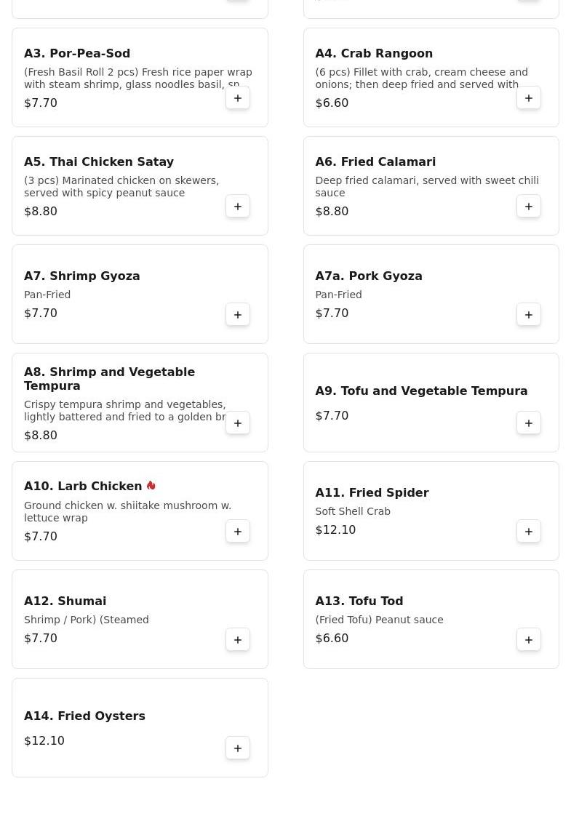Add A3. Por-Pea-Sod to order
The width and height of the screenshot is (571, 816).
[x=238, y=98]
